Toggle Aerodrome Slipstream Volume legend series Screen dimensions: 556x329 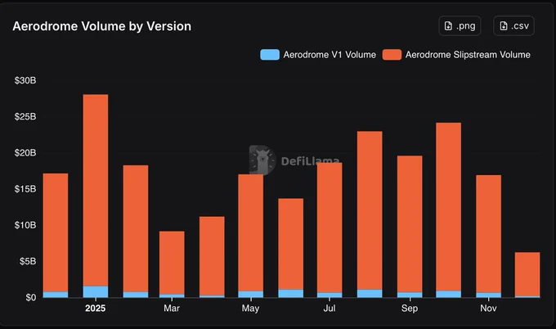pyautogui.click(x=457, y=55)
